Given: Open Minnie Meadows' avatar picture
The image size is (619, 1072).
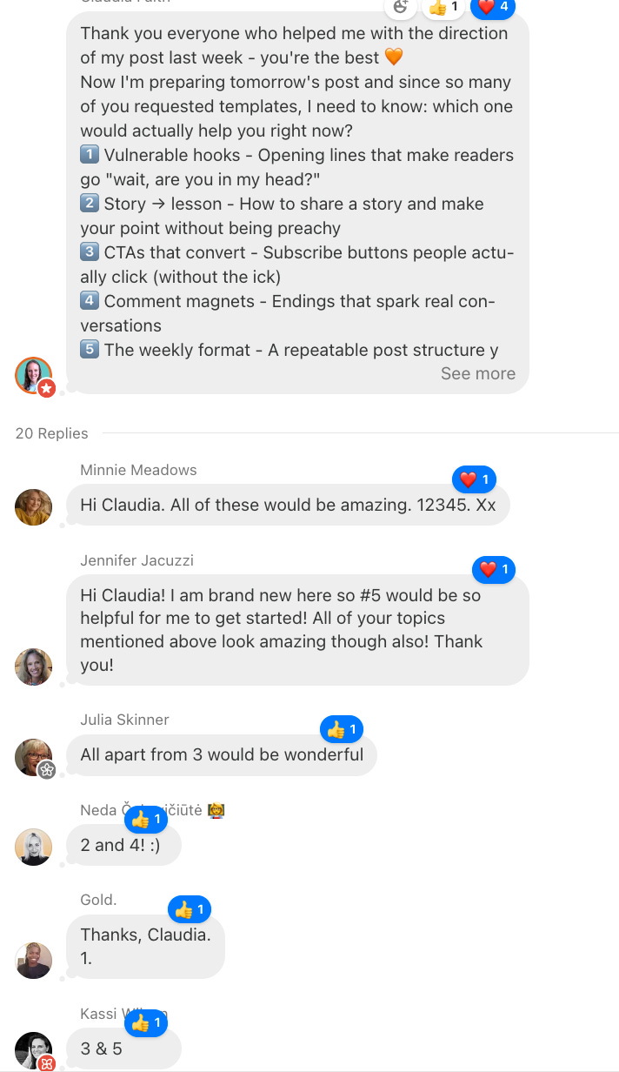Looking at the screenshot, I should [33, 506].
